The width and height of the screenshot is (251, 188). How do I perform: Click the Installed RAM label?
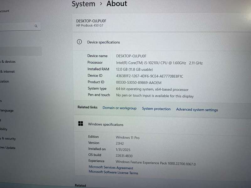click(x=98, y=69)
